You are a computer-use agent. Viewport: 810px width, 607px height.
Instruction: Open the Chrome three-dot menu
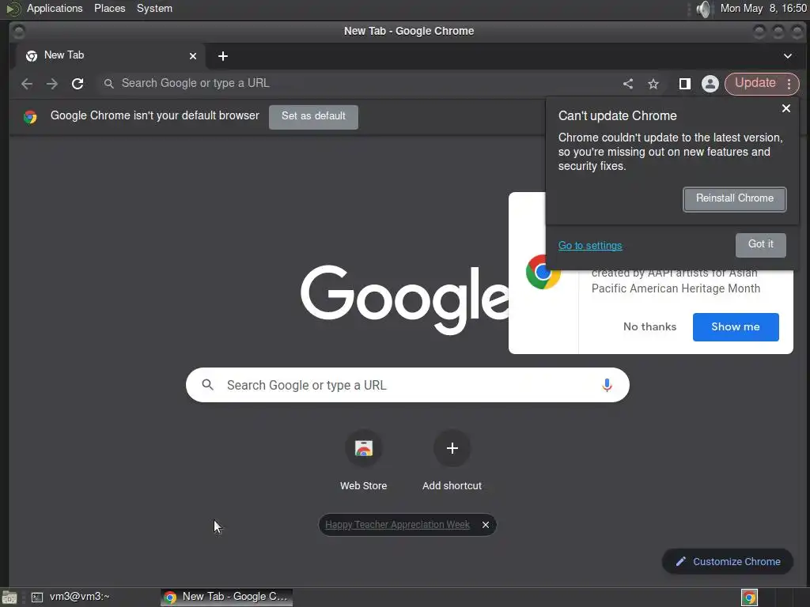click(x=789, y=84)
